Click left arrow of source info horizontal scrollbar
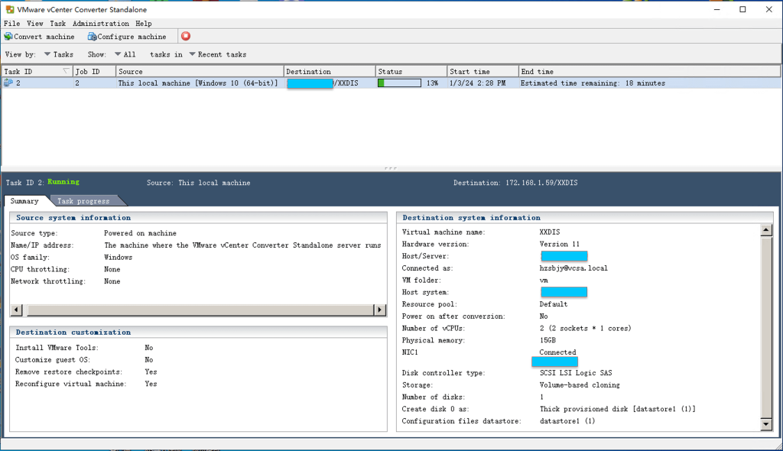Viewport: 783px width, 451px height. [17, 310]
